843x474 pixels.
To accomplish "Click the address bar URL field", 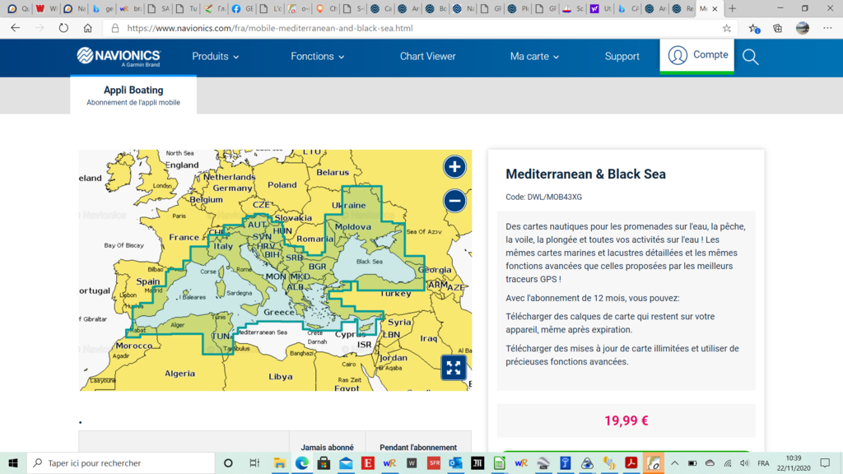I will coord(414,28).
